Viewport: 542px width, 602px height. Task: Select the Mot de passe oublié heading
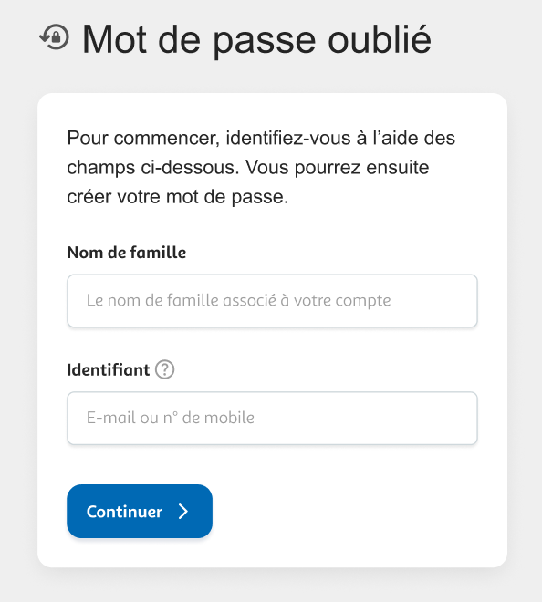tap(256, 39)
